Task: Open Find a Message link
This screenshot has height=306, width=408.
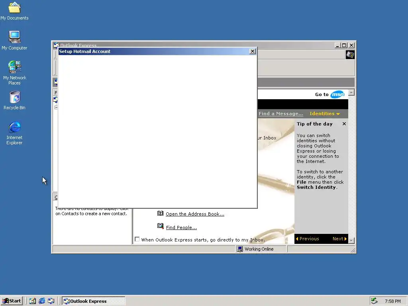Action: click(281, 114)
